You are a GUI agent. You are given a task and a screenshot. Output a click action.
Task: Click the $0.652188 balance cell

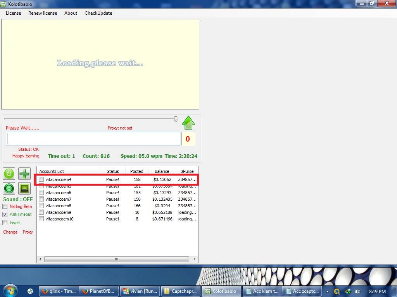162,212
